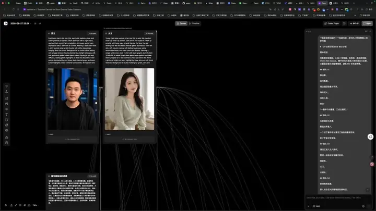The width and height of the screenshot is (376, 211).
Task: Click the round white floating icon on right edge
Action: (370, 136)
